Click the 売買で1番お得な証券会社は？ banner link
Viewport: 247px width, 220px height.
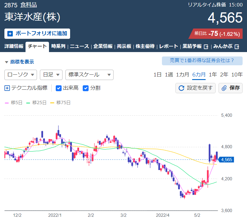tap(202, 61)
